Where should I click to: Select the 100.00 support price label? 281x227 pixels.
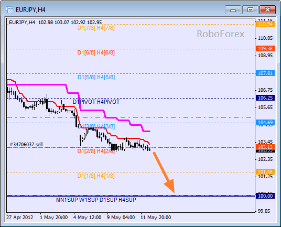(265, 196)
